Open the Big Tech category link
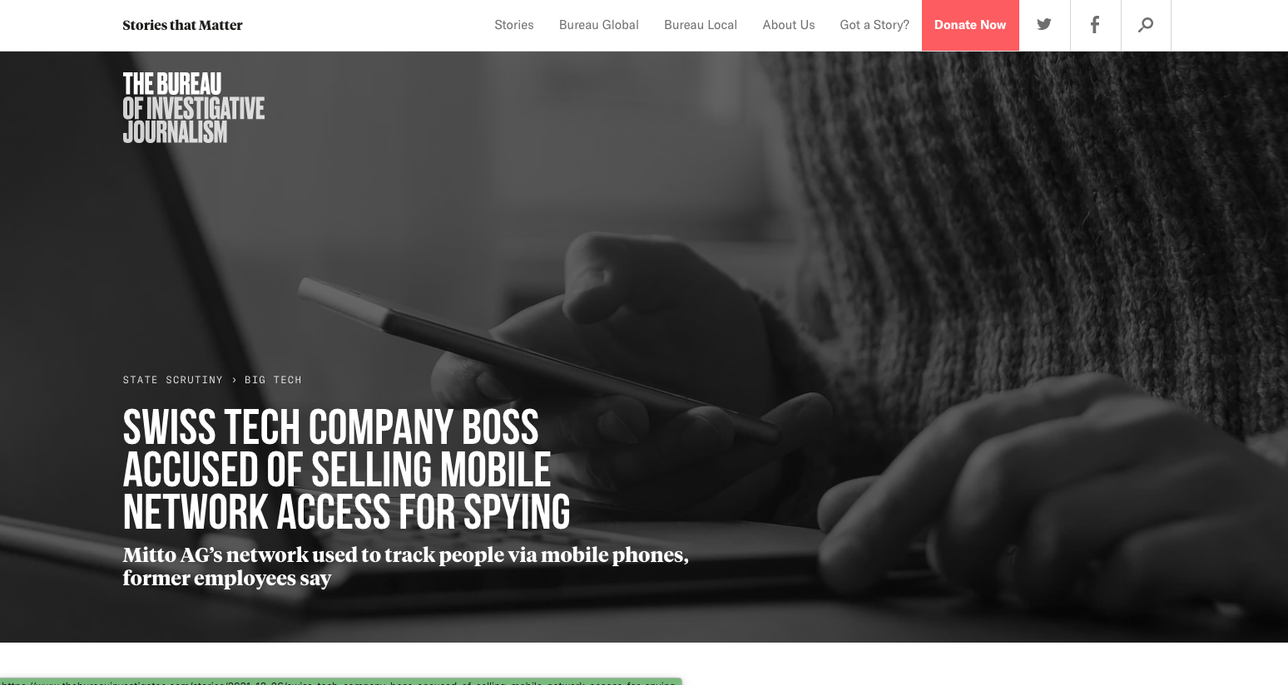The height and width of the screenshot is (685, 1288). pyautogui.click(x=273, y=380)
